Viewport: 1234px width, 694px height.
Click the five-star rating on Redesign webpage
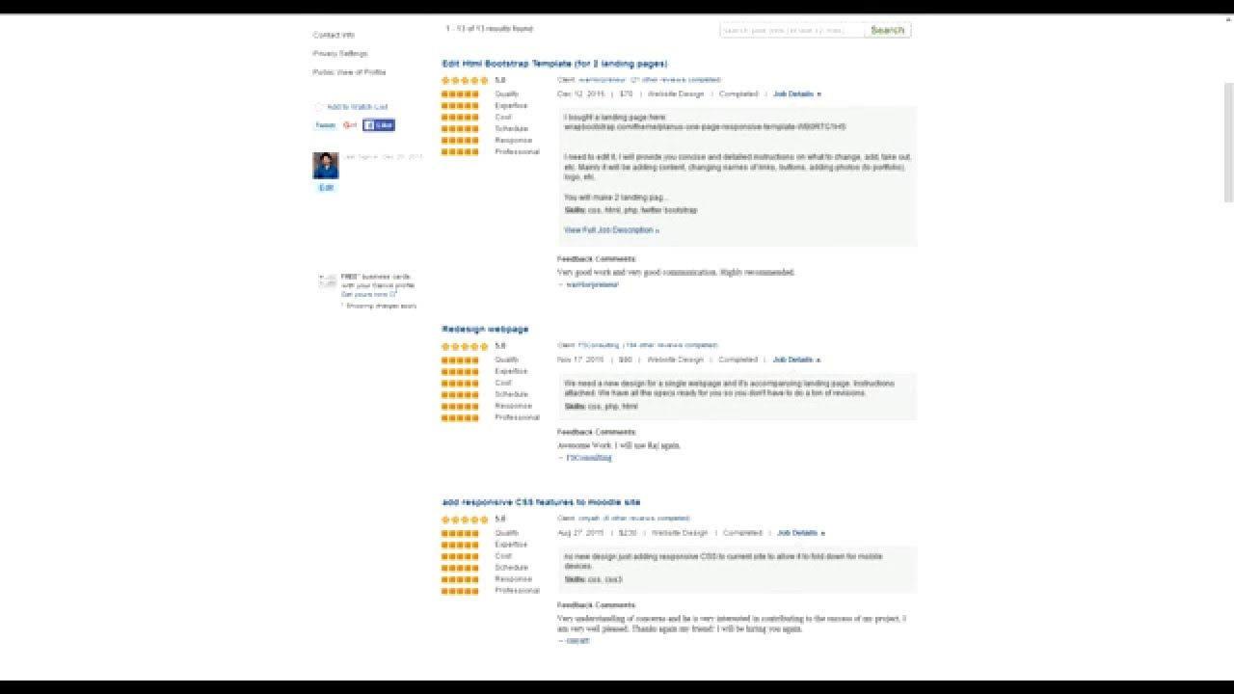[x=465, y=346]
